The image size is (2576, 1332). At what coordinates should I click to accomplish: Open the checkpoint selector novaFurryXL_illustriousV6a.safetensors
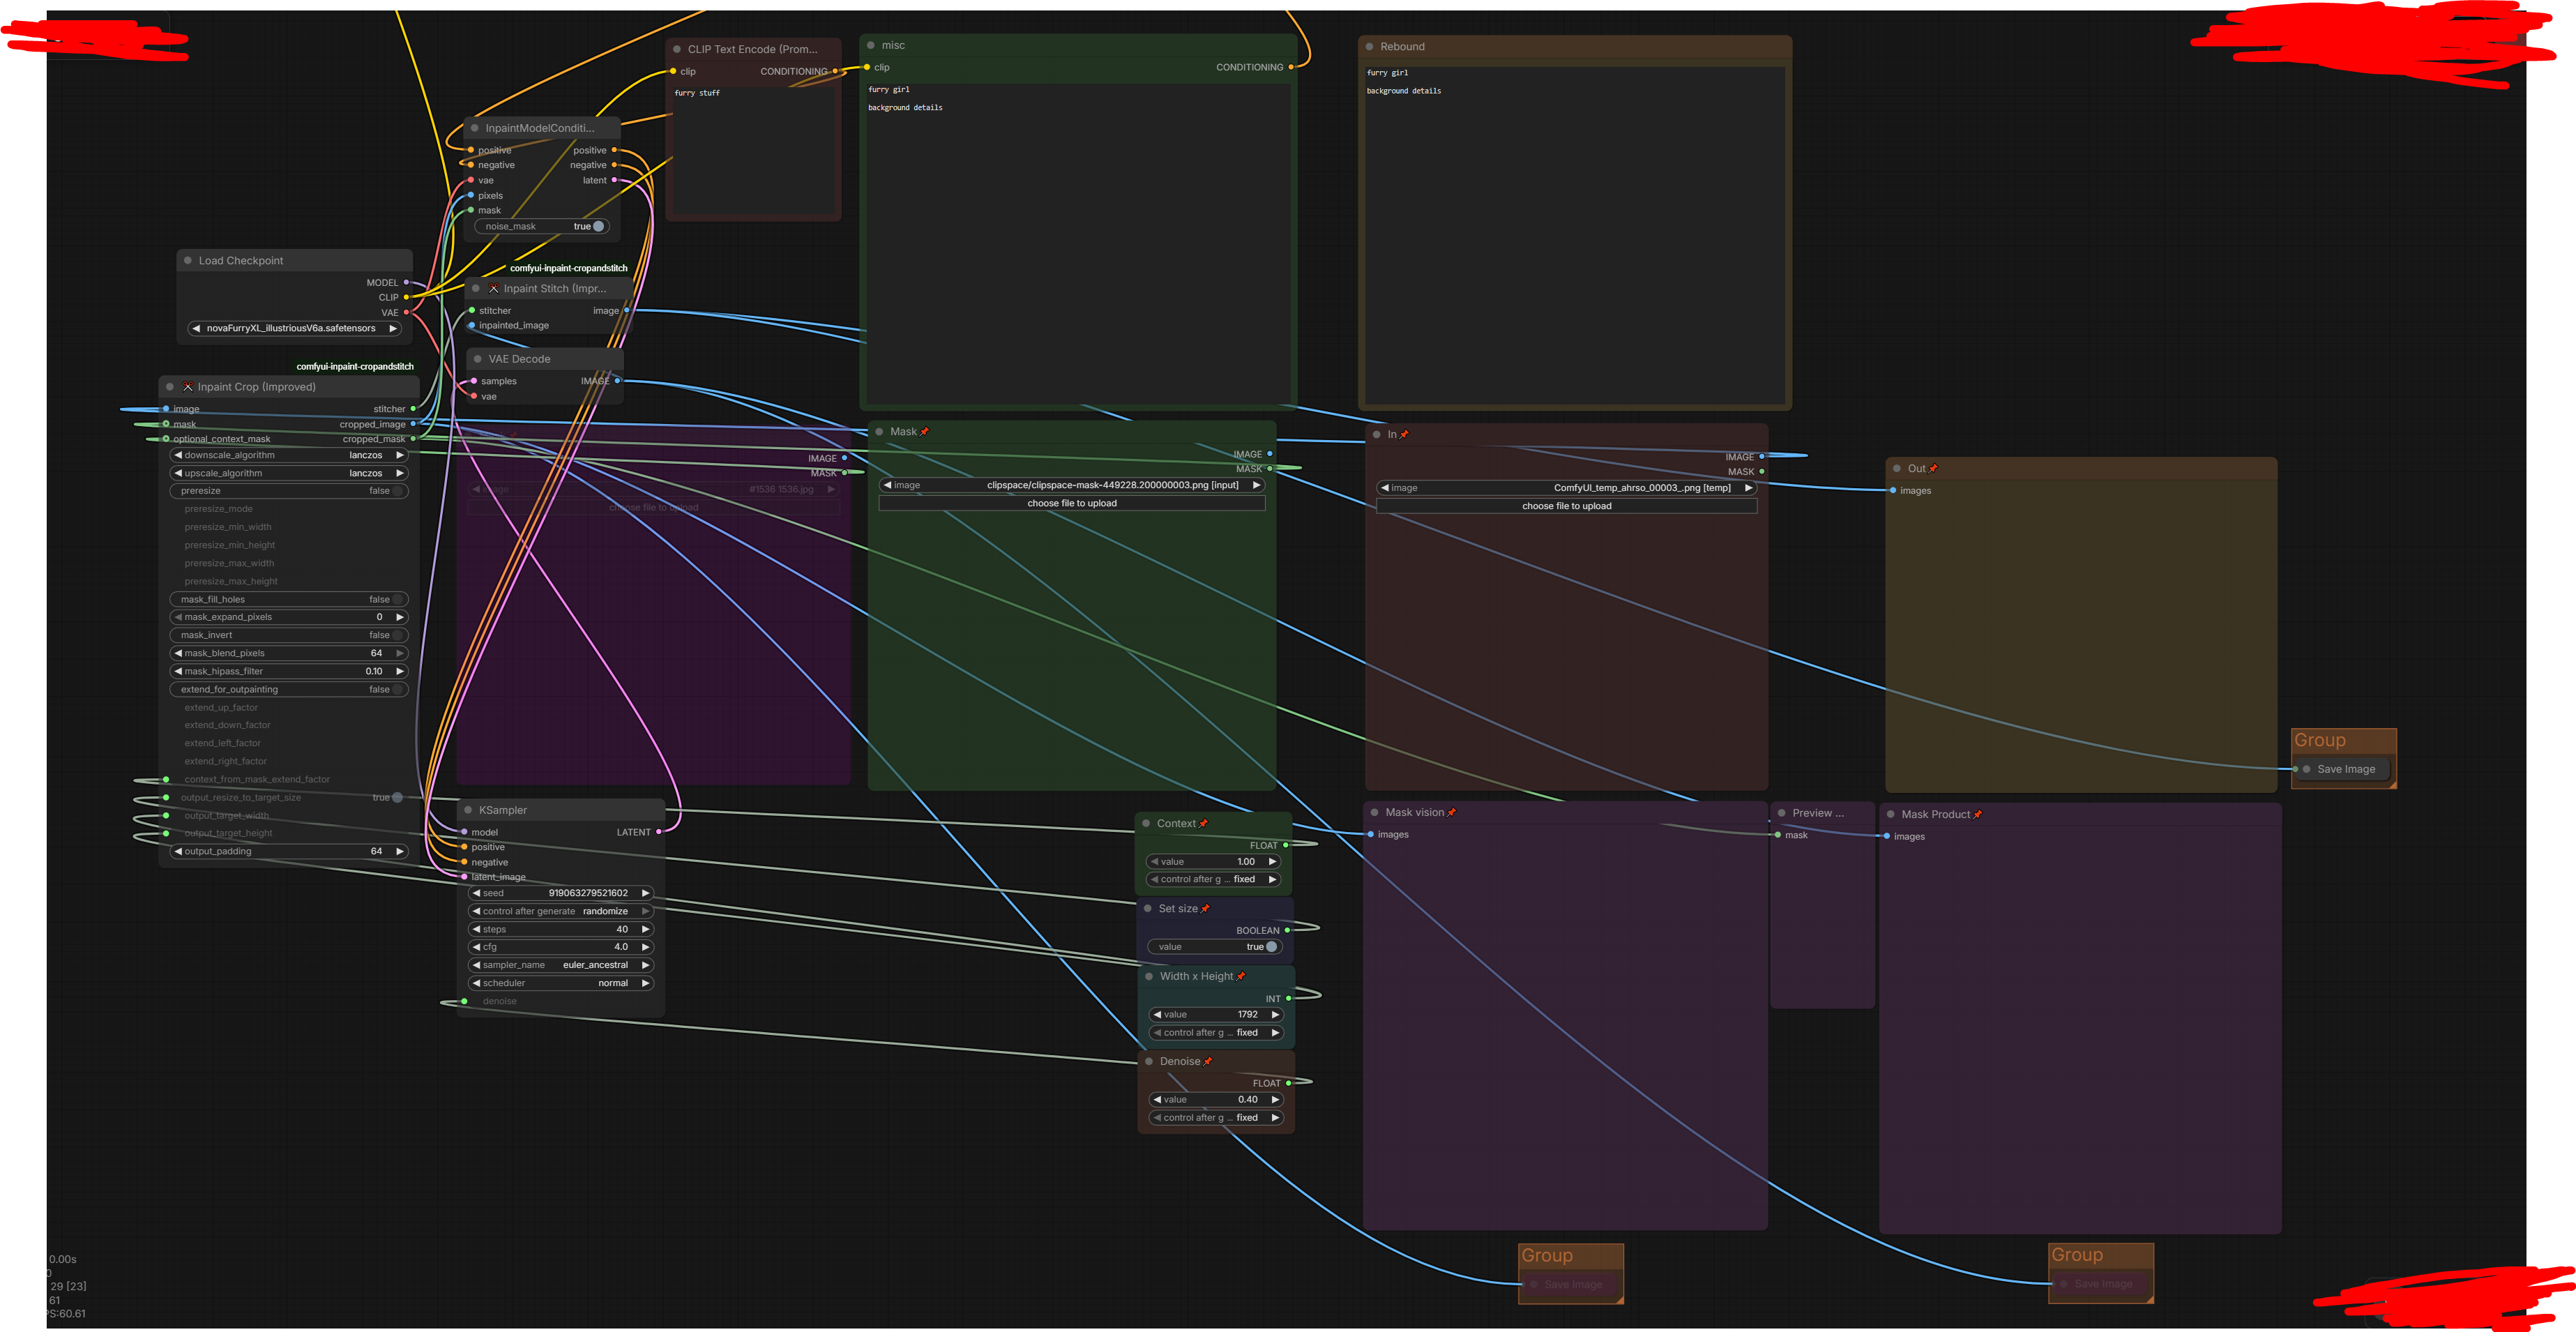[x=291, y=329]
